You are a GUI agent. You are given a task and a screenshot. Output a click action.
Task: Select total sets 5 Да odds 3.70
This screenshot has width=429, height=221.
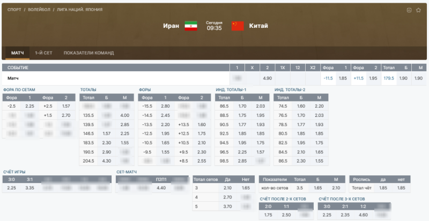coord(227,206)
